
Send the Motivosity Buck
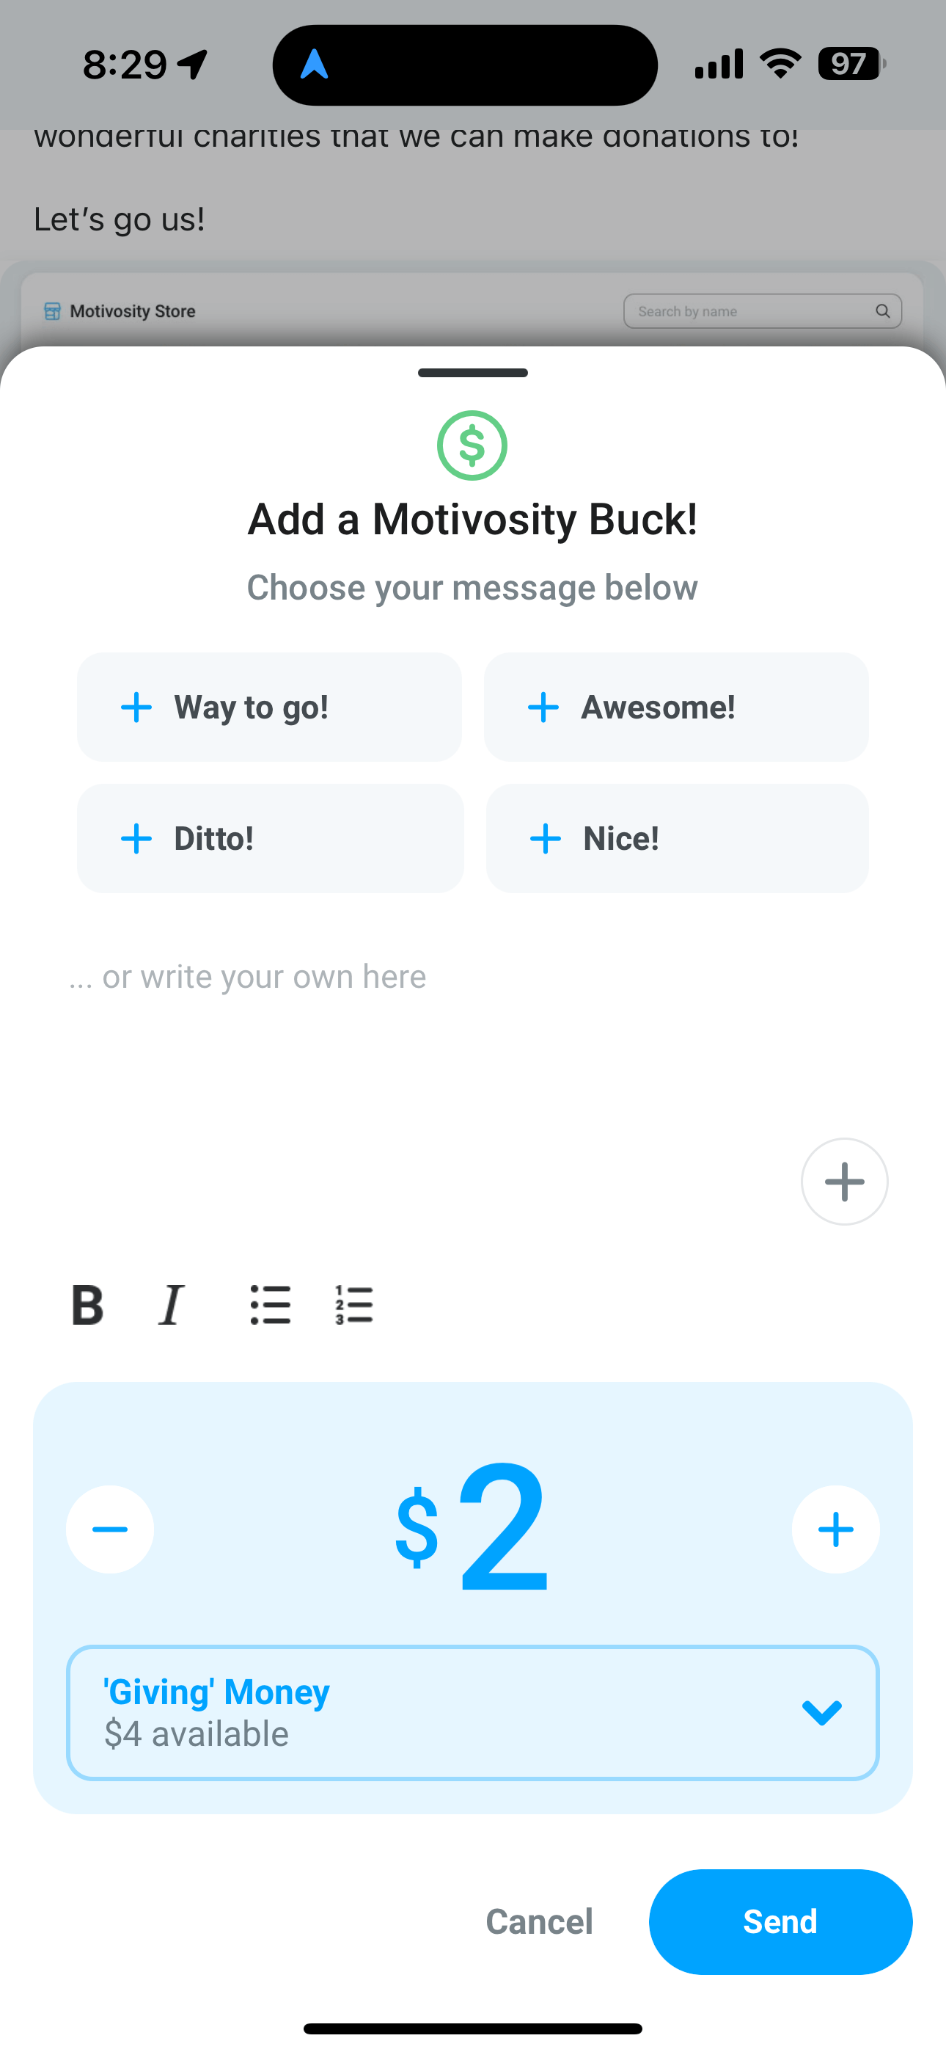(x=780, y=1921)
